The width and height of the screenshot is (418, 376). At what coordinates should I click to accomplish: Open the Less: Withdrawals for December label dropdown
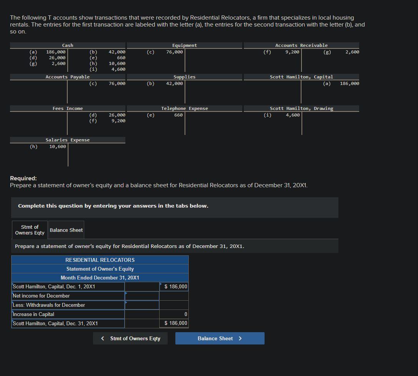point(68,305)
